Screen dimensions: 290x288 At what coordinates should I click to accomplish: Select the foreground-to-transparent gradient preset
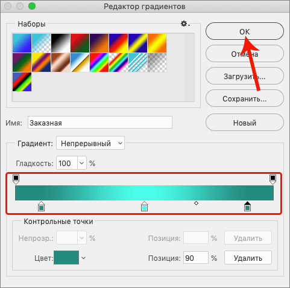point(41,43)
